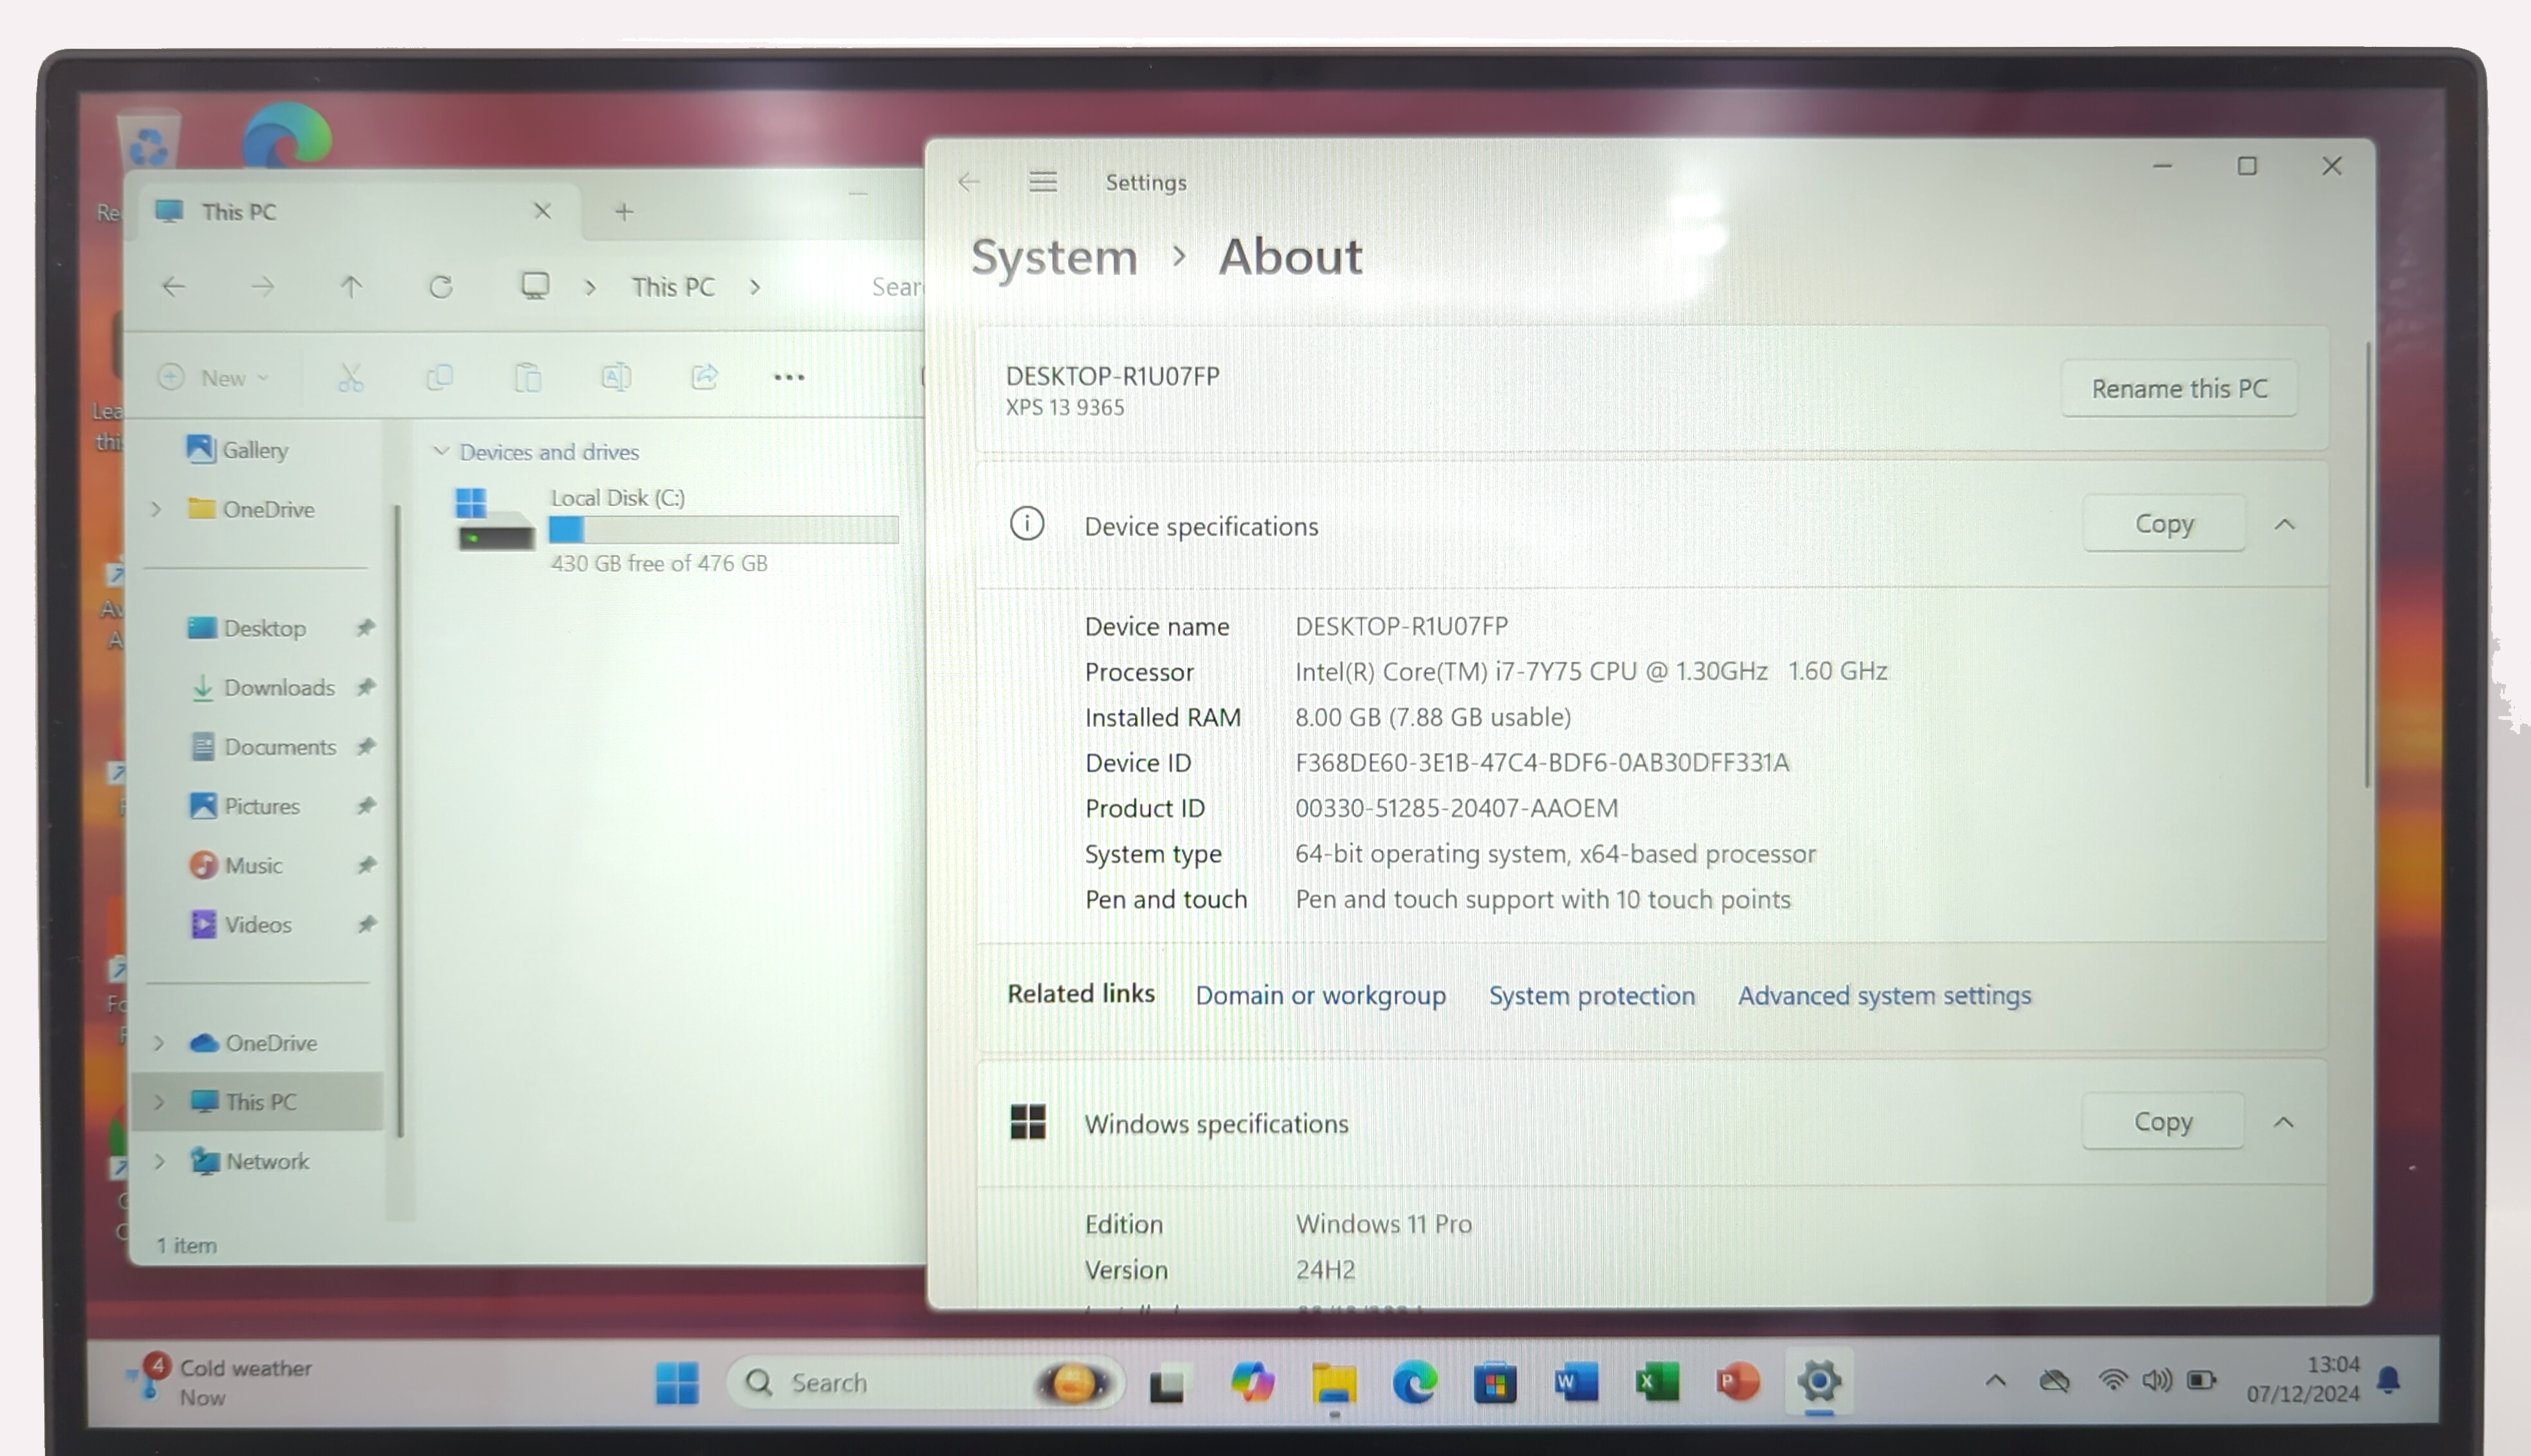
Task: Open the notification bell in system tray
Action: 2389,1380
